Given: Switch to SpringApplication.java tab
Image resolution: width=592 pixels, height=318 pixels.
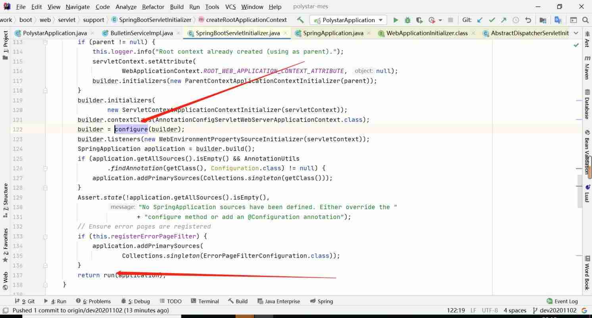Looking at the screenshot, I should click(333, 33).
